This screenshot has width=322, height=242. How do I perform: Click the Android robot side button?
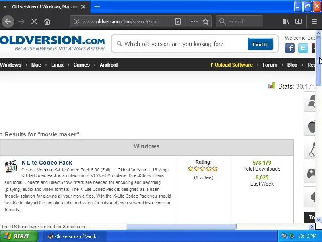coord(310,197)
